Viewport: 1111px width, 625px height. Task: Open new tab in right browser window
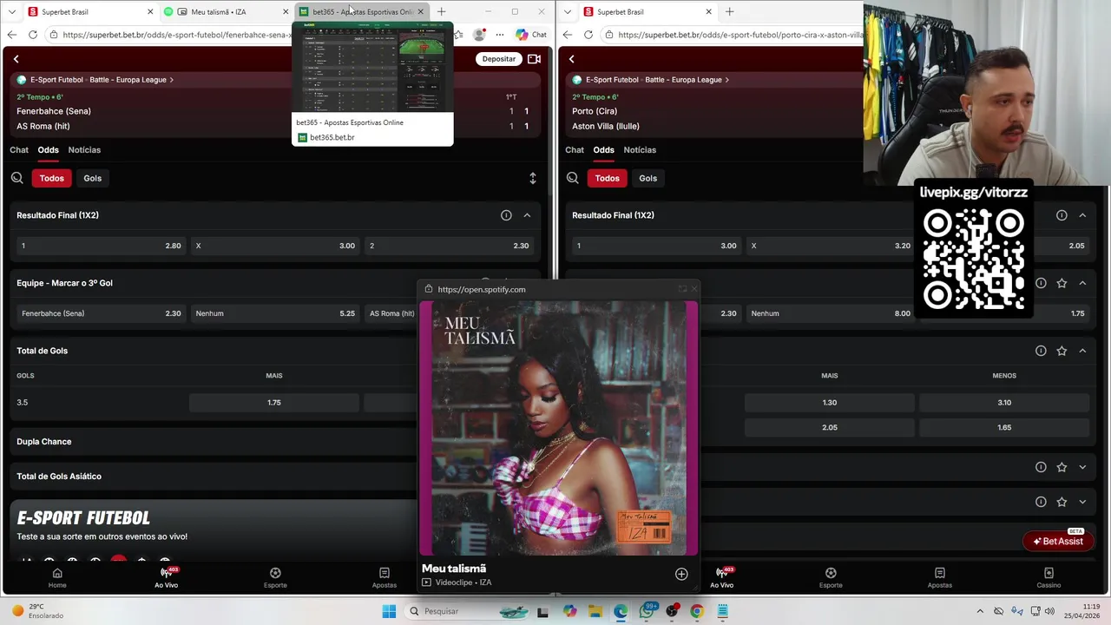729,12
